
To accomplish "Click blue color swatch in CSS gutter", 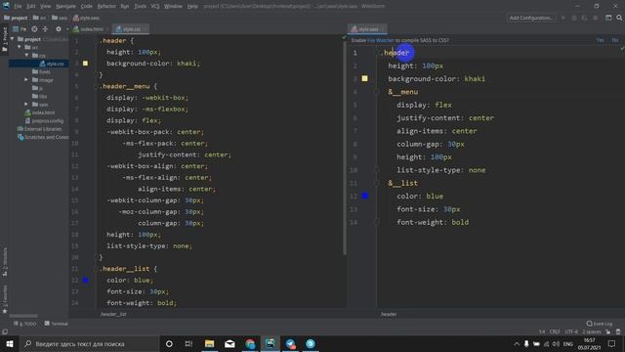I will [85, 281].
